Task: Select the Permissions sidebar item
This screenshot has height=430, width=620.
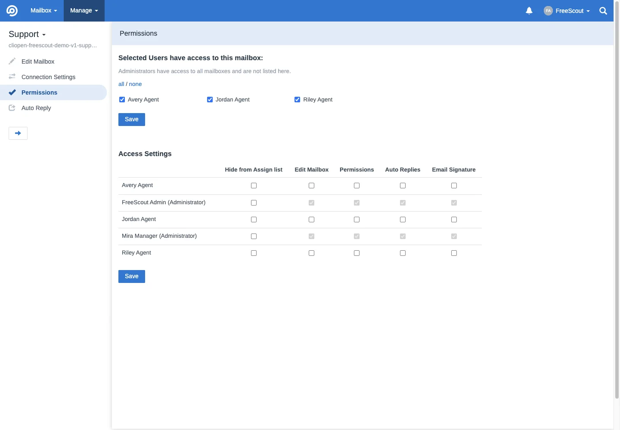Action: (x=53, y=92)
